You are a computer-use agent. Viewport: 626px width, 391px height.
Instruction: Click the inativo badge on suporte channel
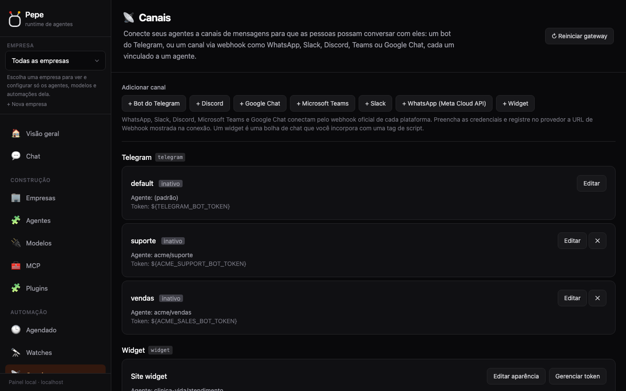pyautogui.click(x=173, y=241)
